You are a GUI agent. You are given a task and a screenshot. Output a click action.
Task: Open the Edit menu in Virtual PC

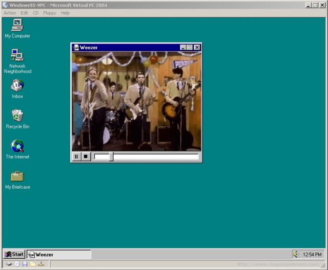[24, 13]
